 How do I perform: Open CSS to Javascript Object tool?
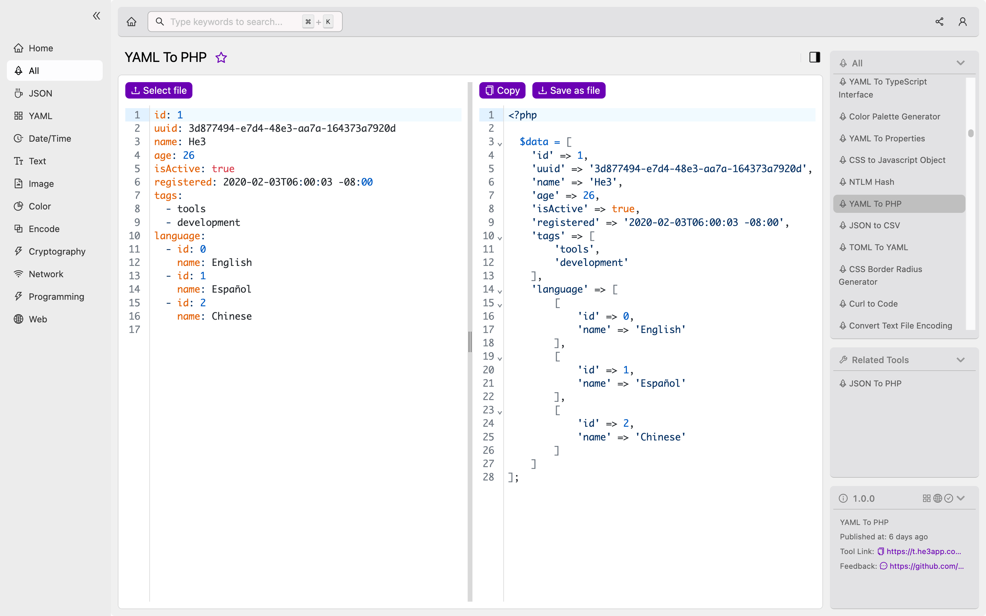(x=899, y=160)
